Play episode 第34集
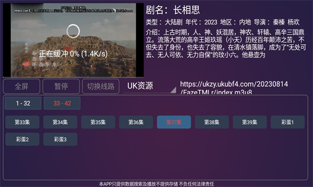 (61, 122)
